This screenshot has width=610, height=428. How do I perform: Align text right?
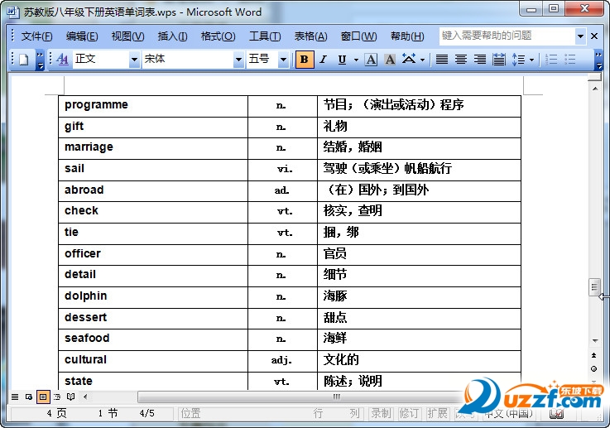click(x=480, y=60)
